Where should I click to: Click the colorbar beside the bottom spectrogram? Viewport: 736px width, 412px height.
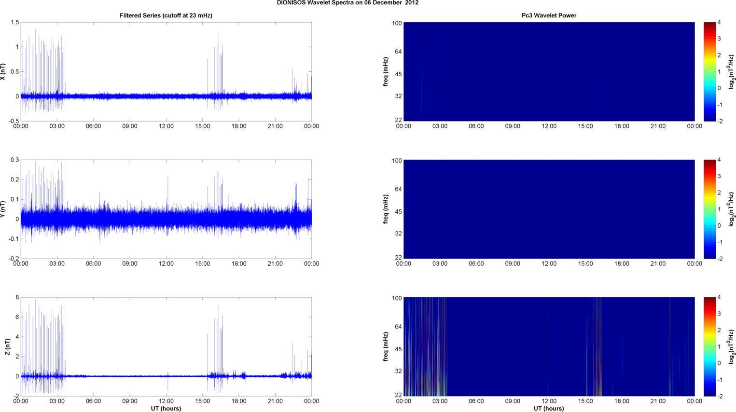click(x=709, y=346)
